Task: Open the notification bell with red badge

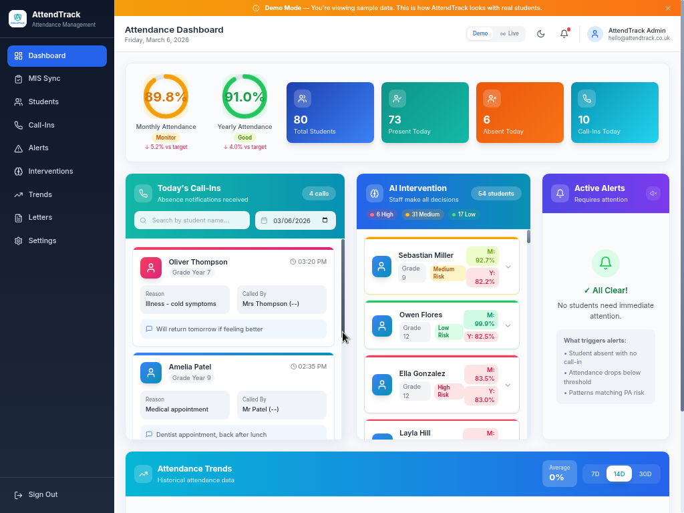Action: pos(564,33)
